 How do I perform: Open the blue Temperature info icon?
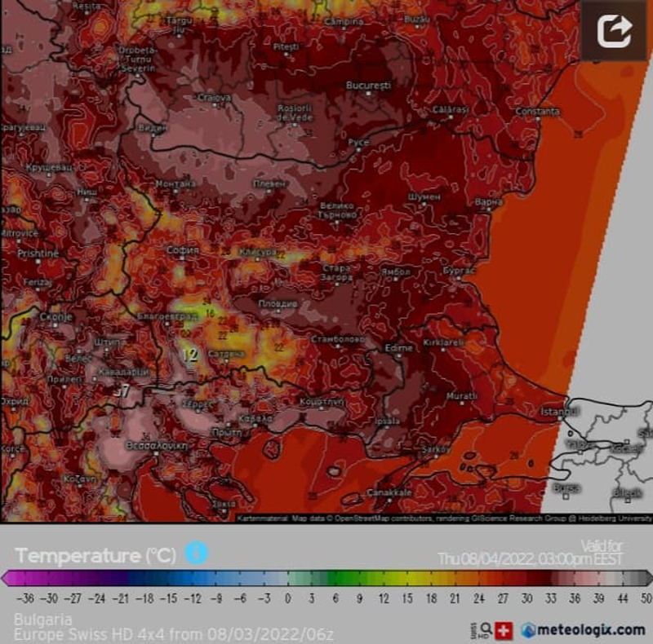(196, 553)
